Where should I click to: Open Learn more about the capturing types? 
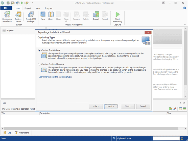pyautogui.click(x=56, y=77)
